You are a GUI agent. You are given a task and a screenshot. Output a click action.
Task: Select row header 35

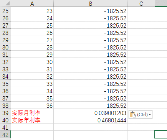point(5,84)
